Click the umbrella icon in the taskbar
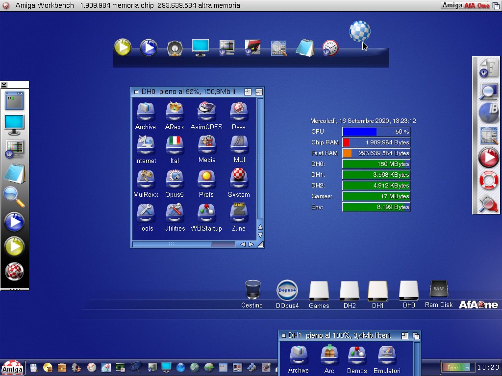502x376 pixels. (136, 367)
